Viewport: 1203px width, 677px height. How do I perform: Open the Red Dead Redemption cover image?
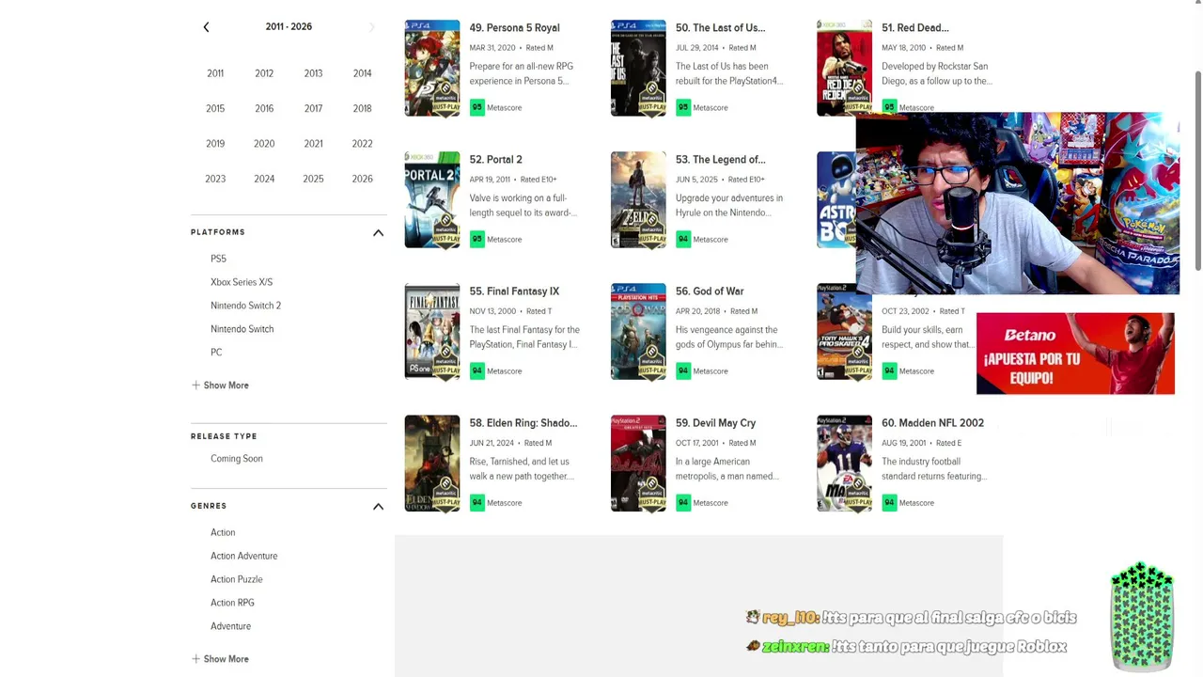(x=844, y=69)
